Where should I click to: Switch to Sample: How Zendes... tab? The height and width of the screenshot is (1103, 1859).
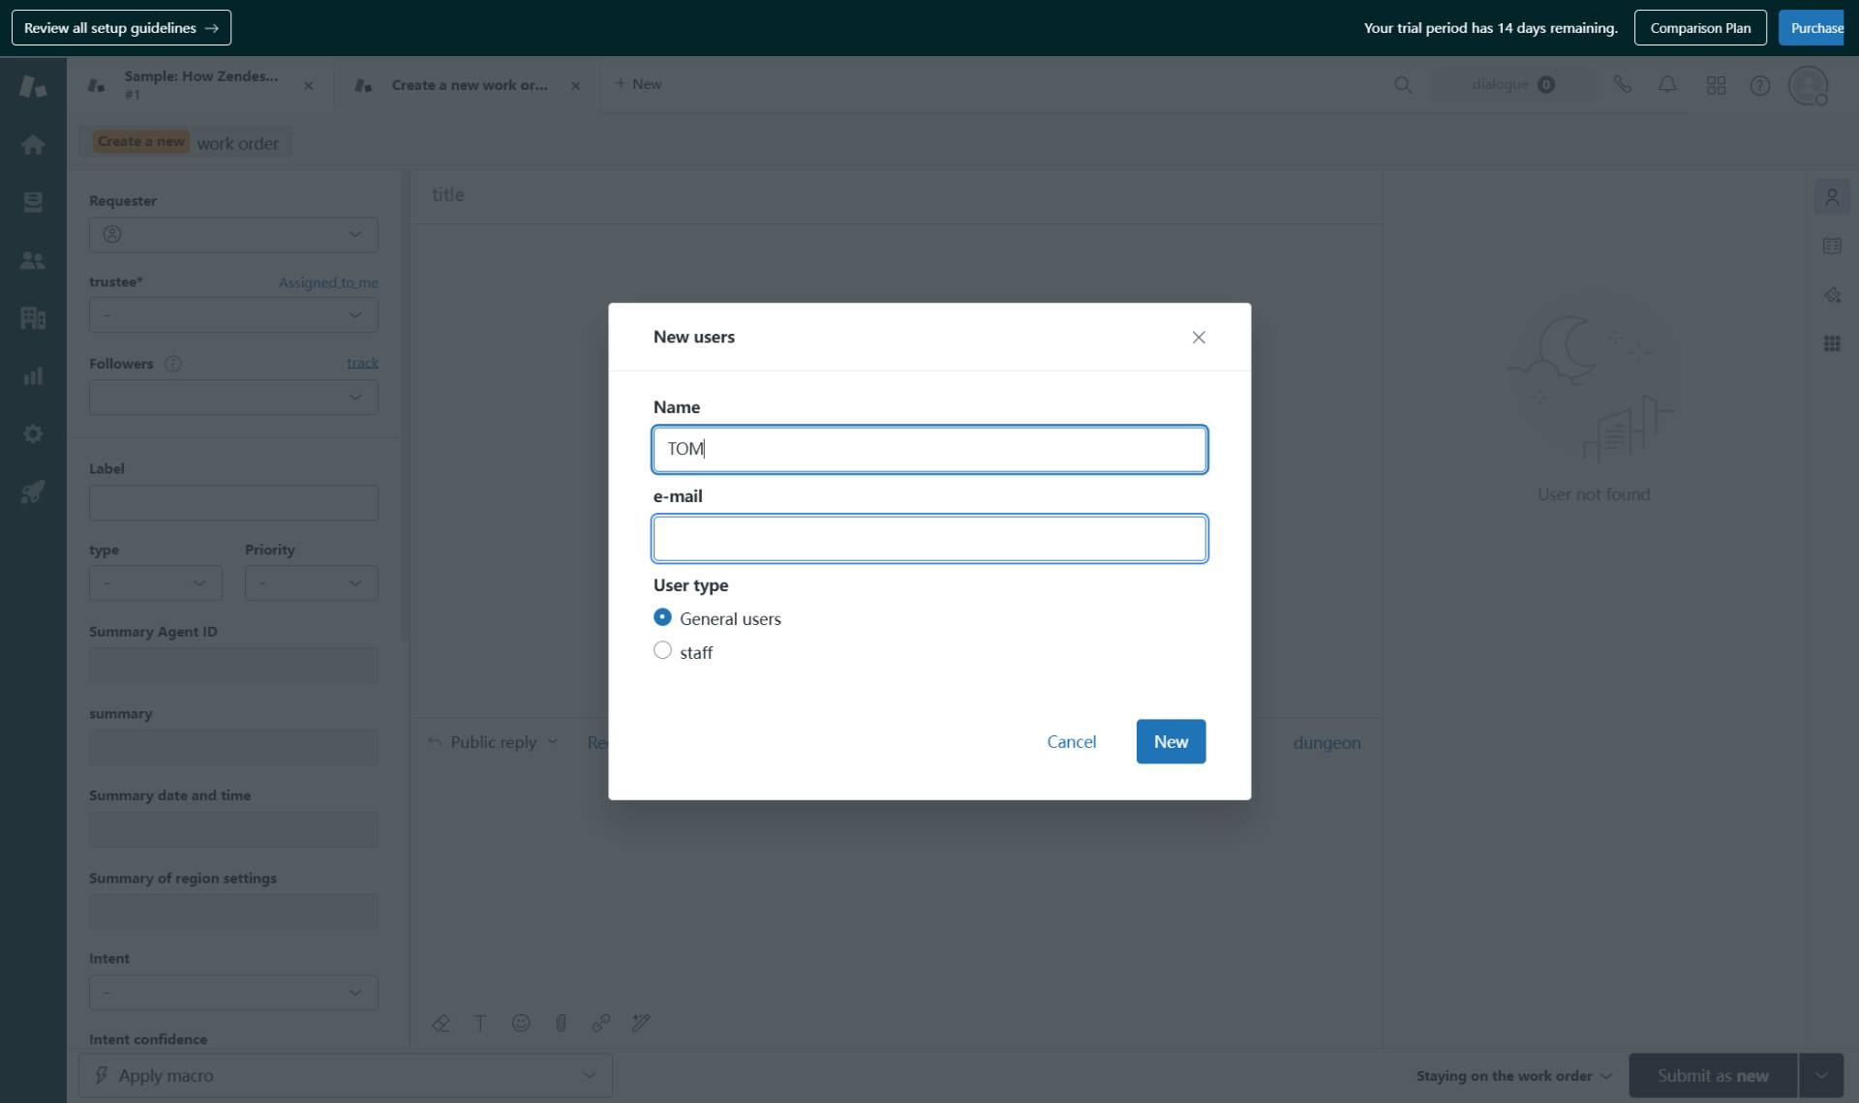(200, 85)
